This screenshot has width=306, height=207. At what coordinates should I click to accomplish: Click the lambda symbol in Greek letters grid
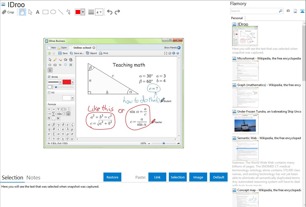[x=67, y=129]
